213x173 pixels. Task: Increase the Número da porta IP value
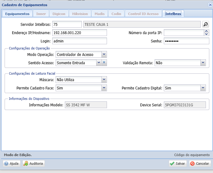(207, 31)
